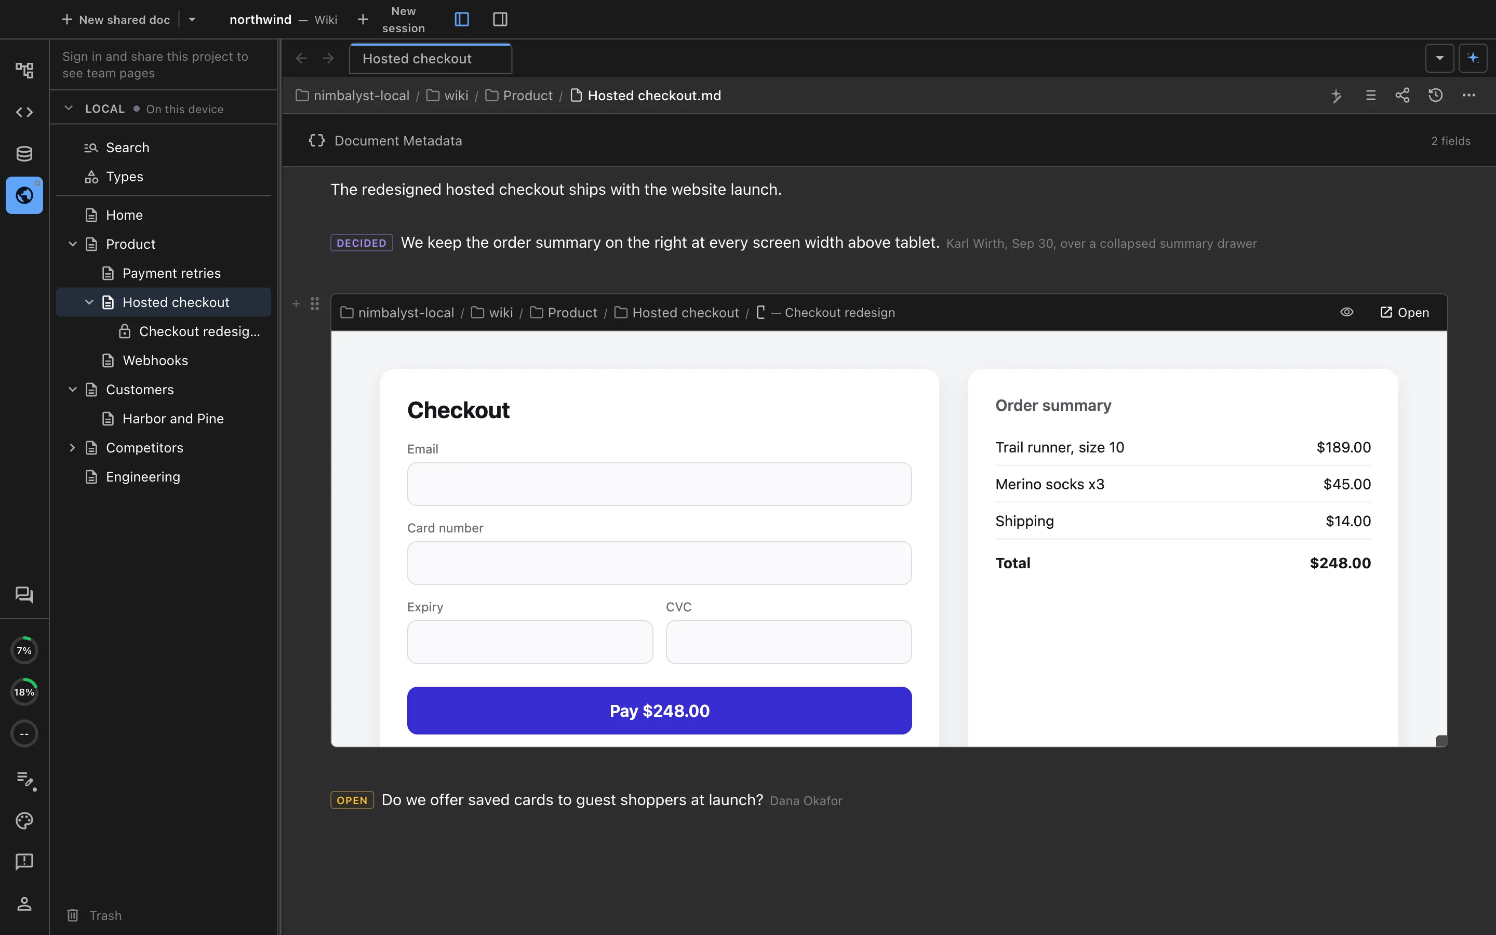Open version history clock icon
Screen dimensions: 1496x935
click(1435, 96)
